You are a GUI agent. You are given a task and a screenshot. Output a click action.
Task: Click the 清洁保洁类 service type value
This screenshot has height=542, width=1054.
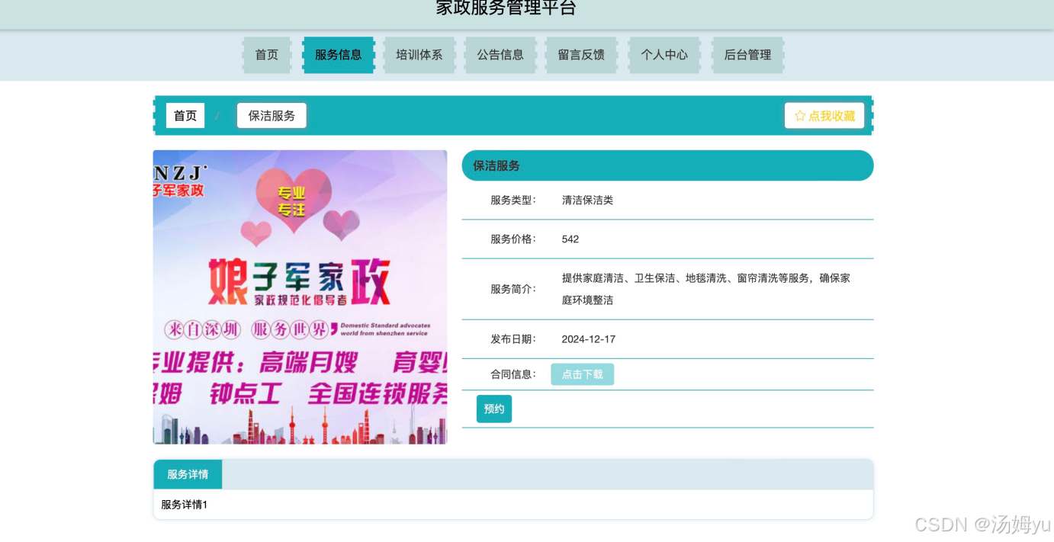pos(587,200)
